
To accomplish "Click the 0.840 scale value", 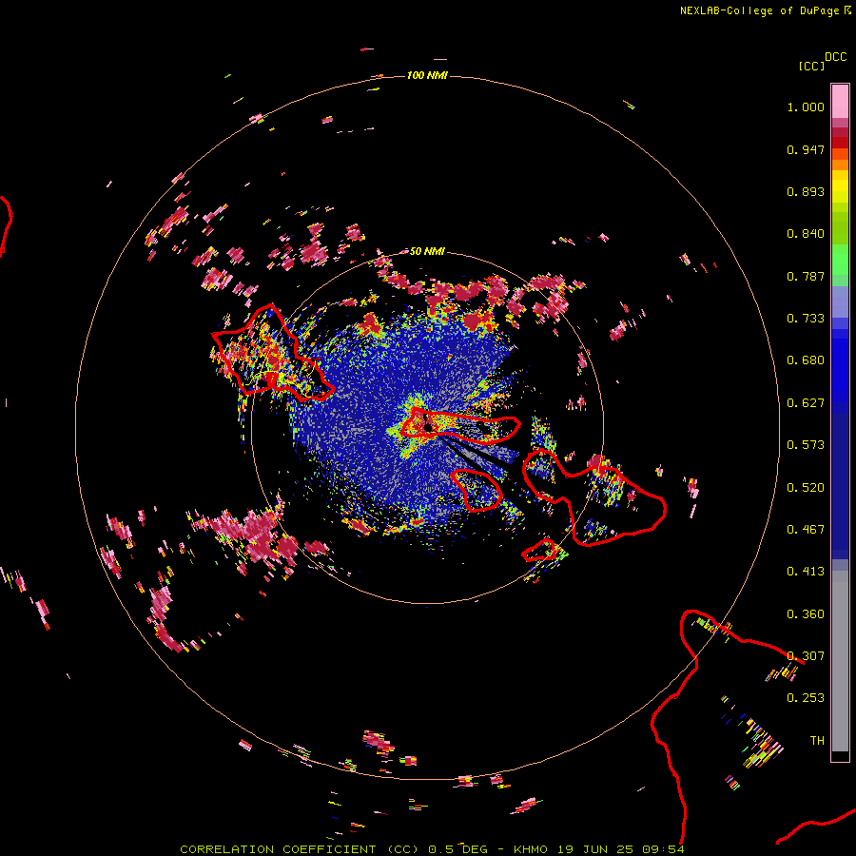I will pos(806,234).
